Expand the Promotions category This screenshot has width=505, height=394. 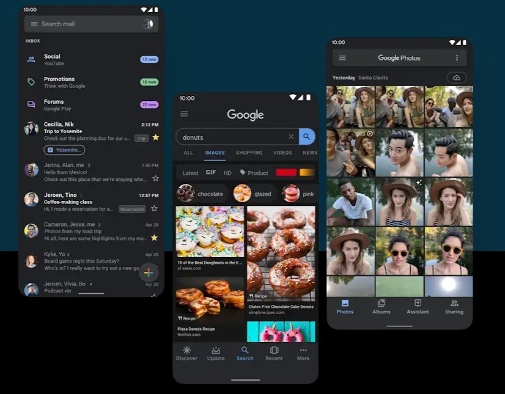pos(92,82)
